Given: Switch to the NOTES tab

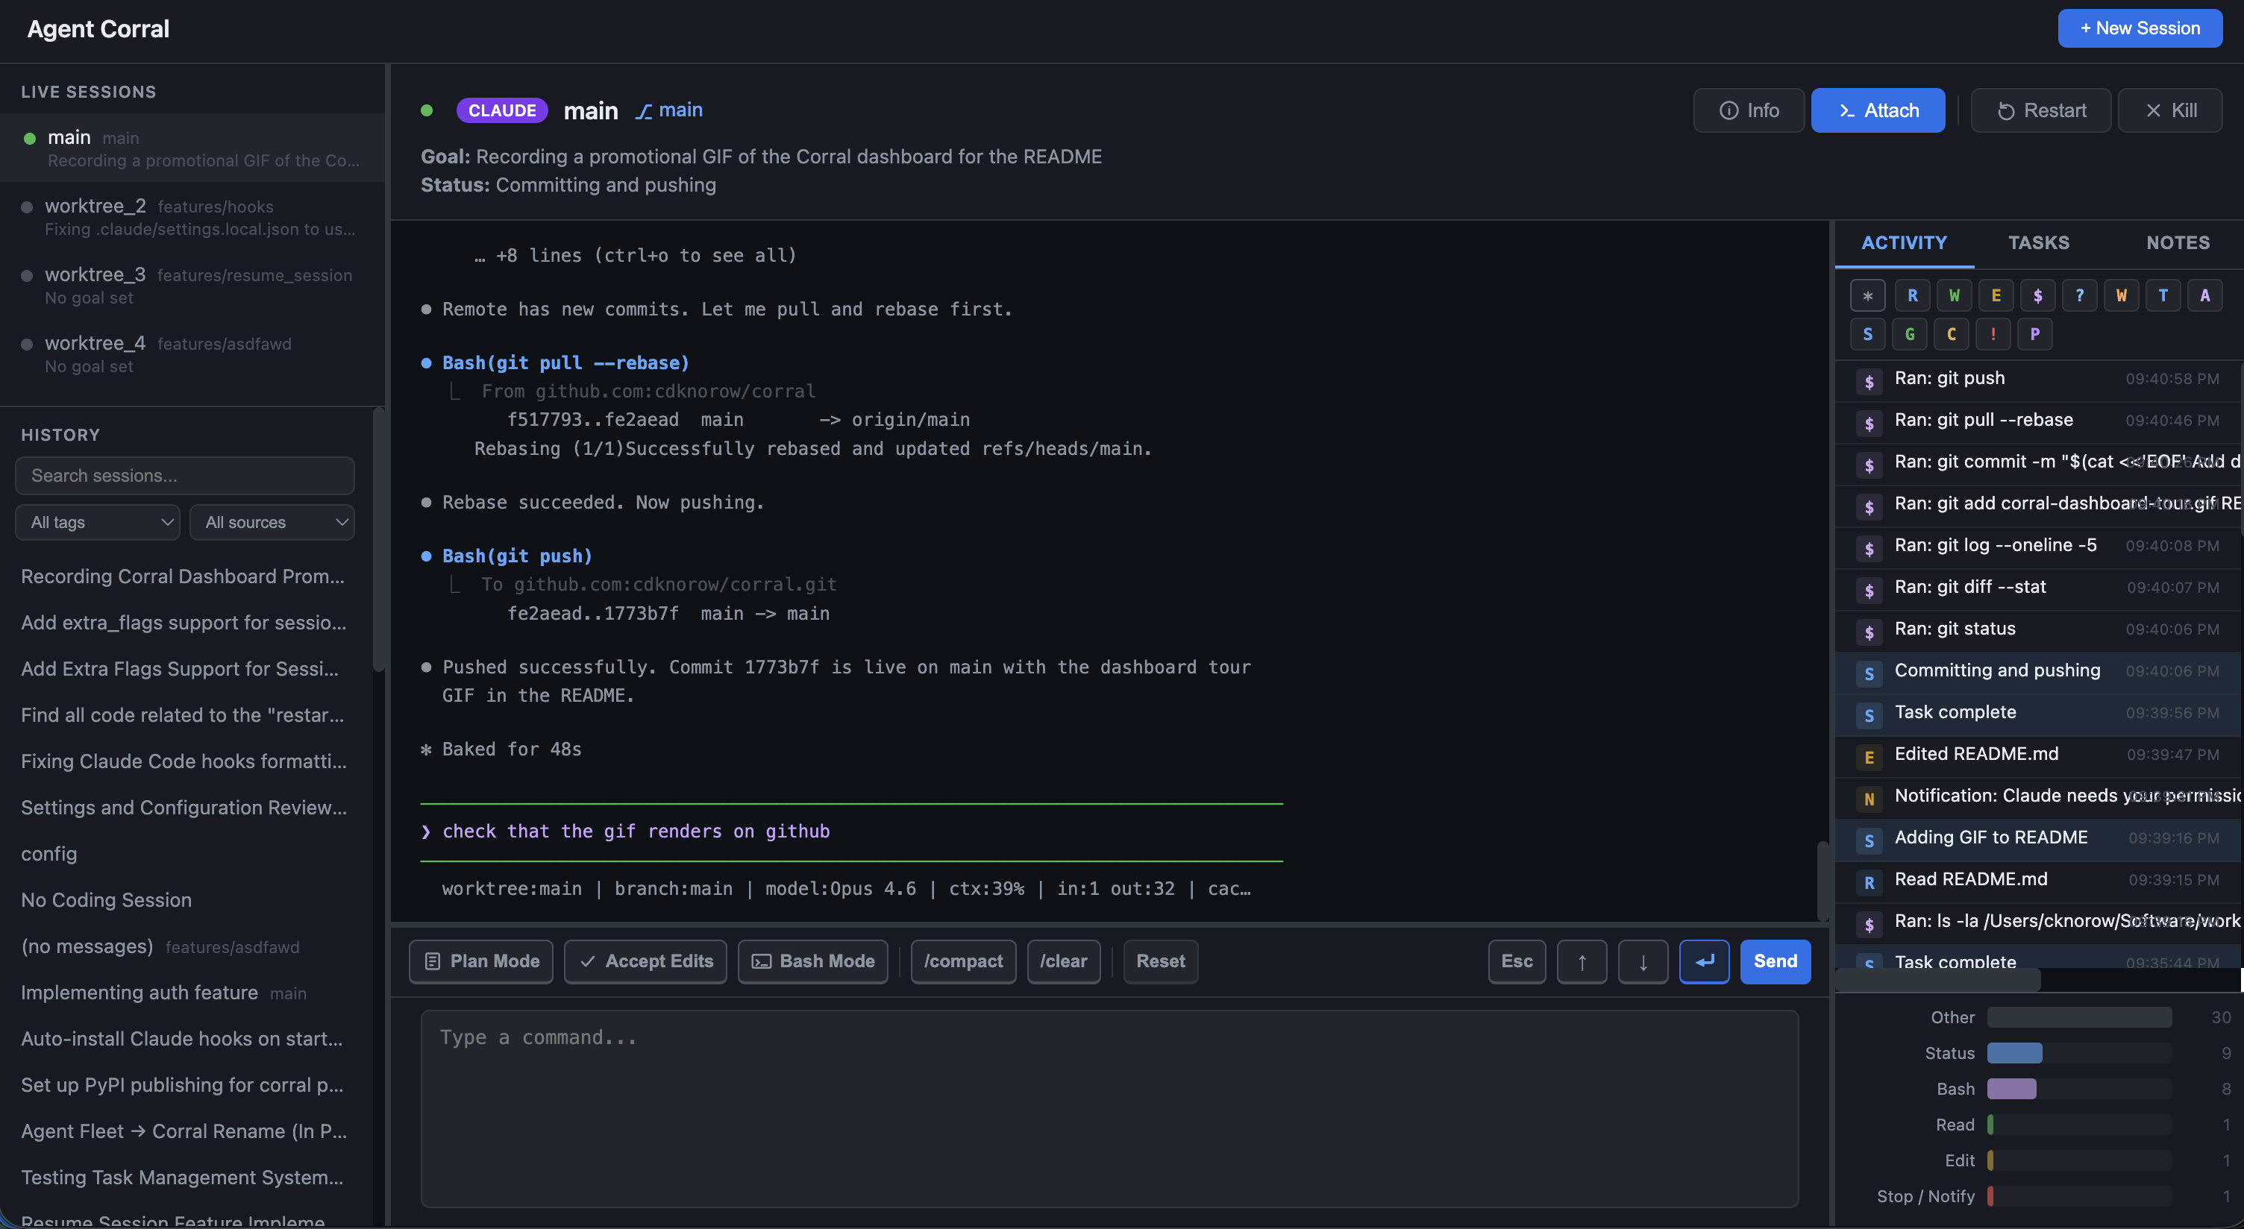Looking at the screenshot, I should [2177, 243].
